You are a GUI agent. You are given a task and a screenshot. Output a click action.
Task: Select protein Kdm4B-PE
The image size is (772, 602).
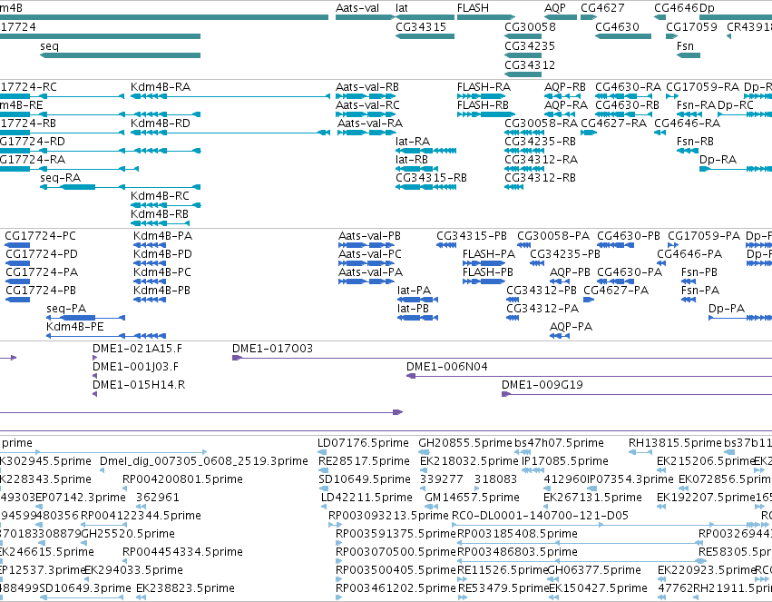click(x=74, y=327)
